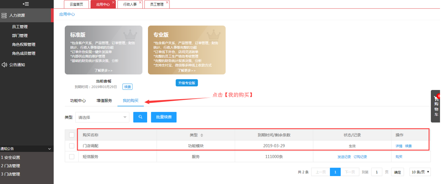Click the 批量续费 button

pos(164,117)
